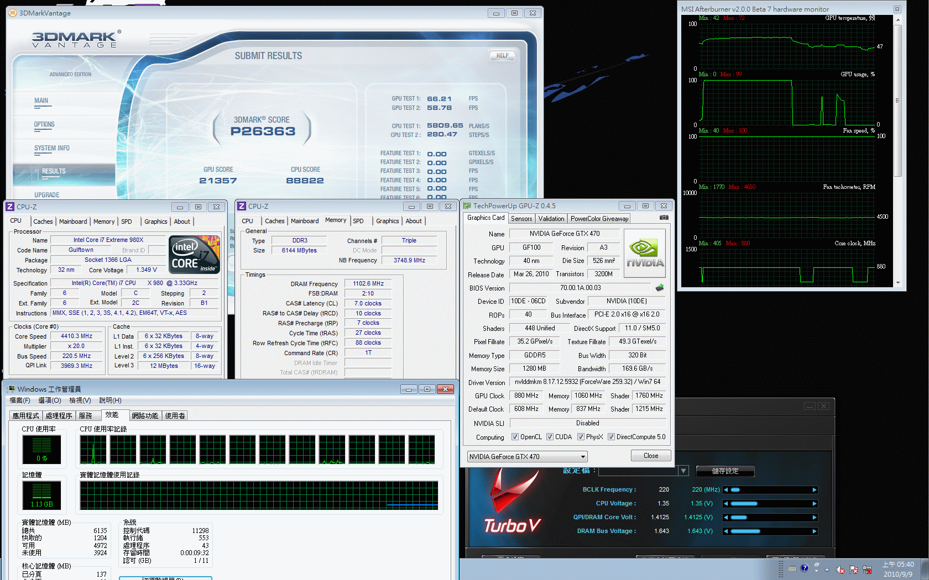Click the CPU Voltage slider track
Screen dimensions: 929x580
pos(770,504)
